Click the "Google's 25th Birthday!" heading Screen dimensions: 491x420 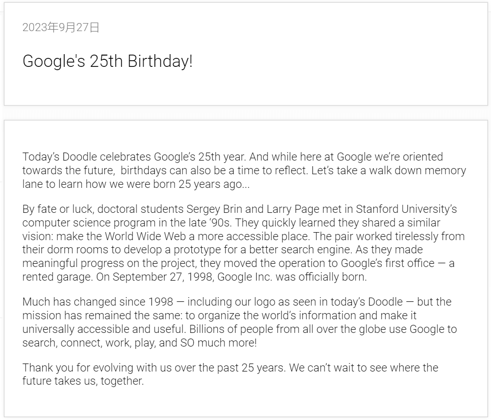107,61
